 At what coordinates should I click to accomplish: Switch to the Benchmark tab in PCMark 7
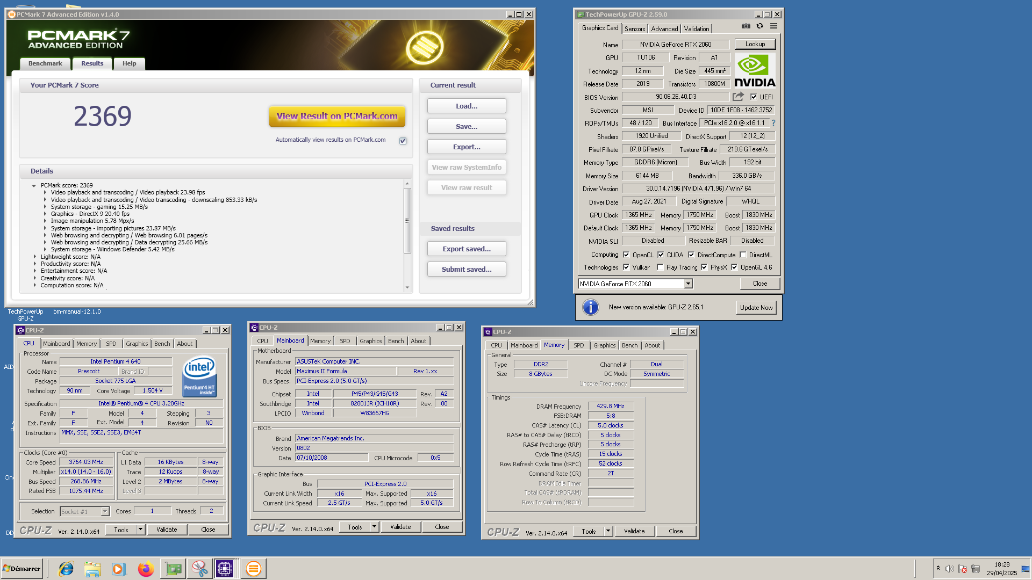tap(45, 63)
